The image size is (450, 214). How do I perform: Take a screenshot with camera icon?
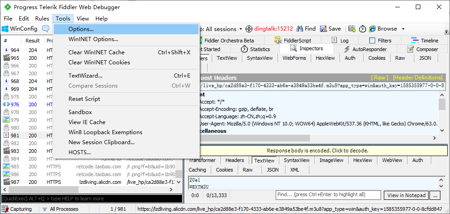[x=352, y=29]
